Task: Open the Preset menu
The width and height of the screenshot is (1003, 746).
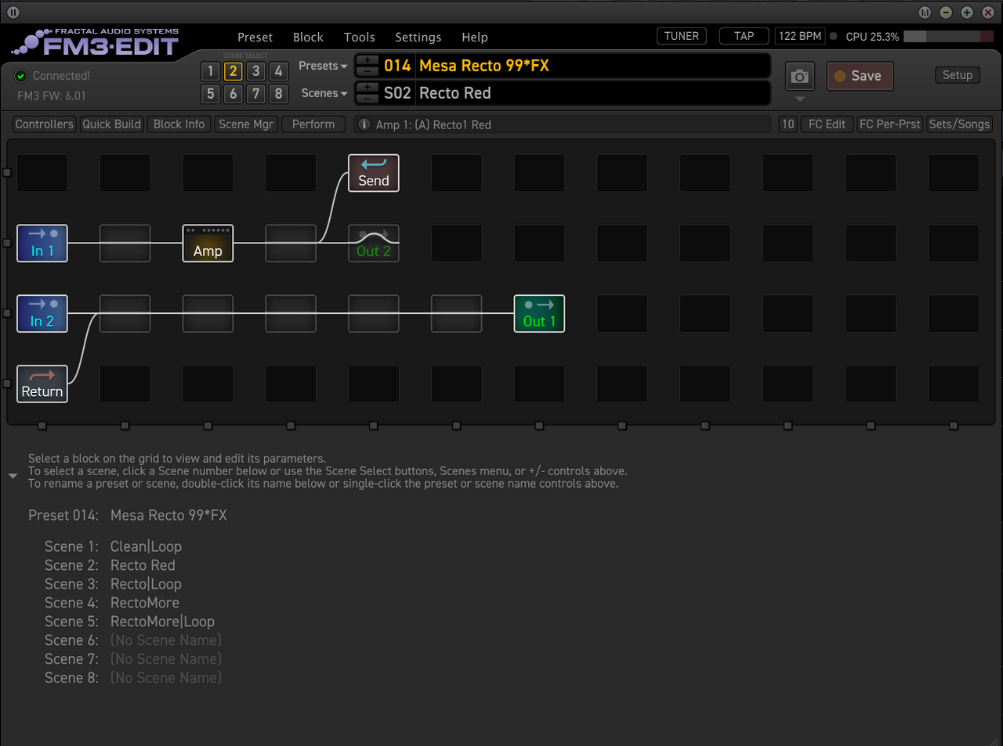Action: point(255,37)
